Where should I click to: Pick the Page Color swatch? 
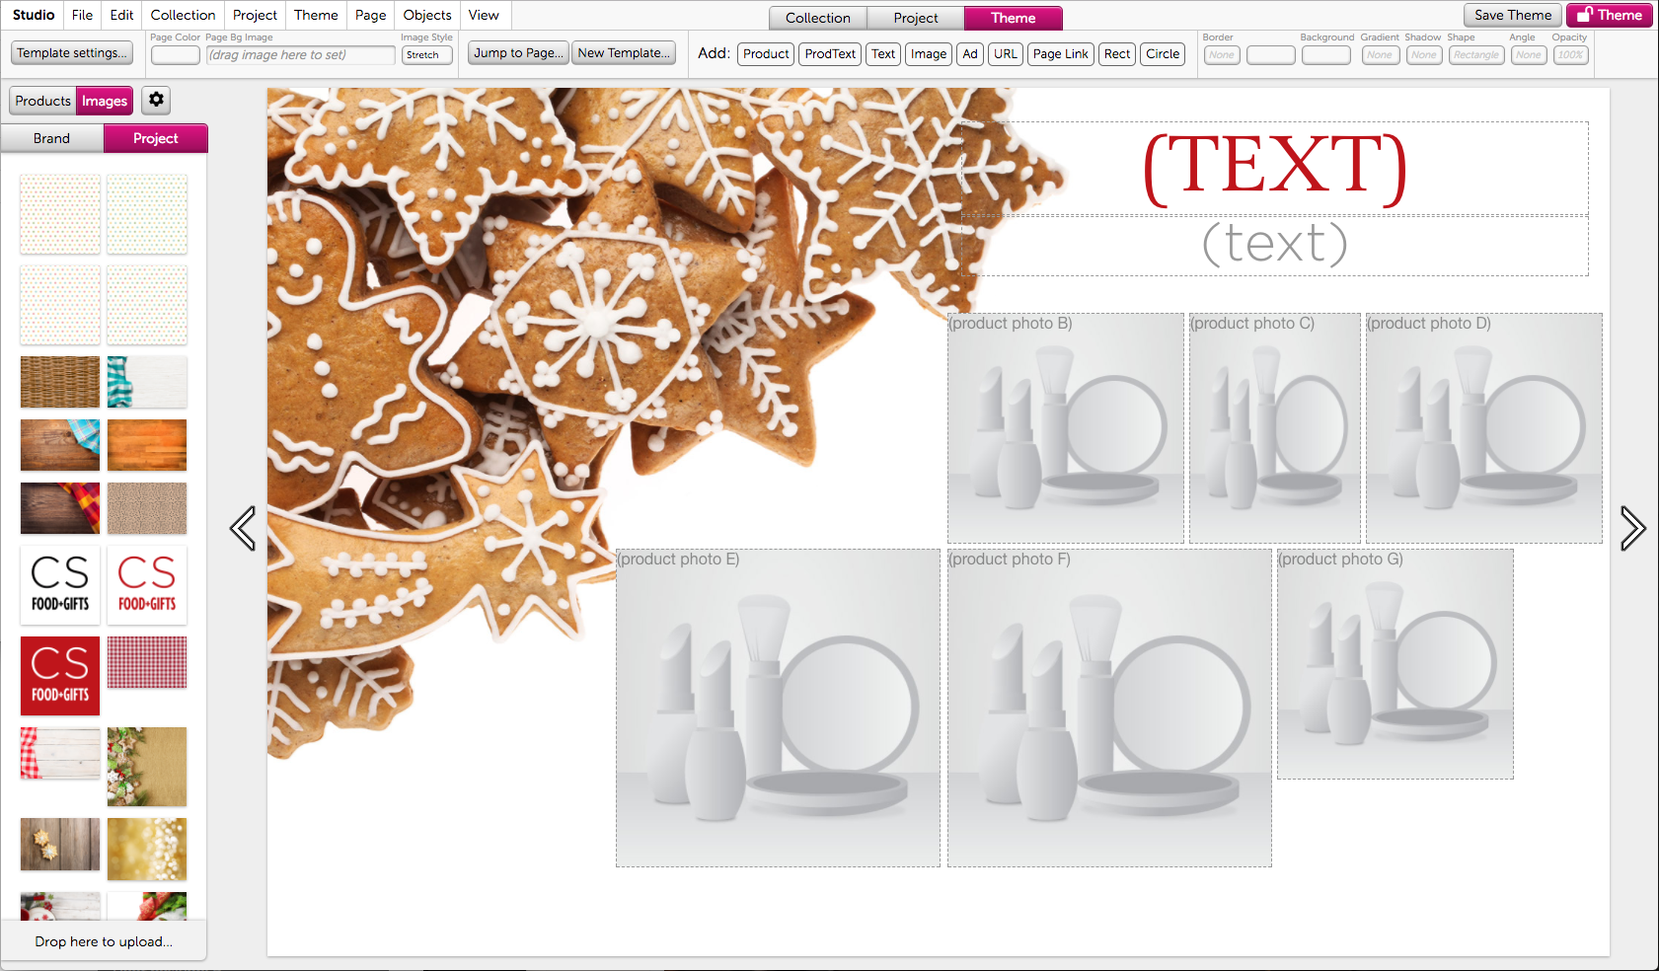pos(176,55)
